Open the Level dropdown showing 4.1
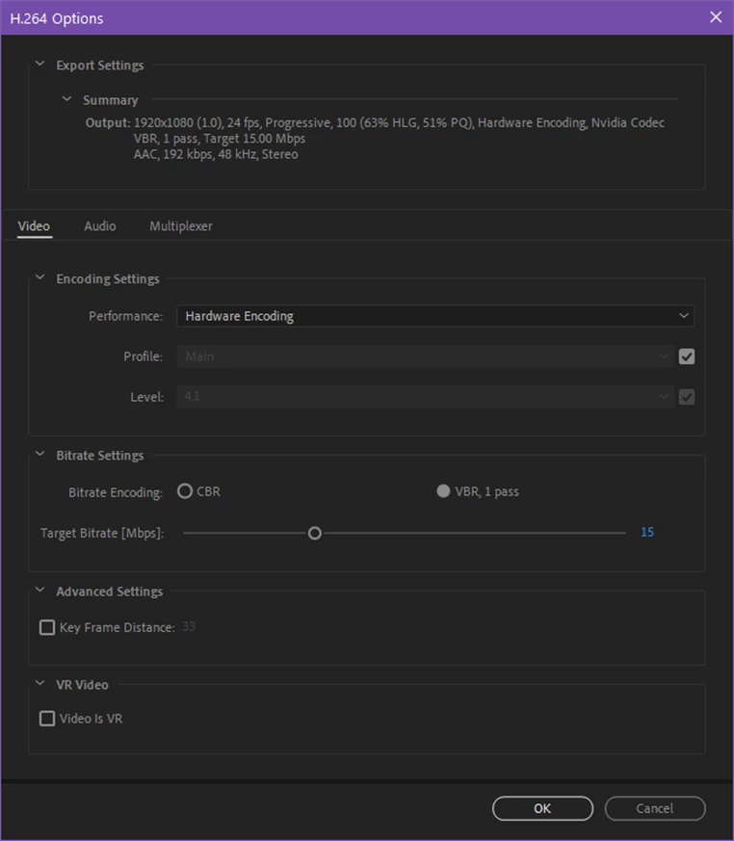This screenshot has height=841, width=734. pos(425,397)
